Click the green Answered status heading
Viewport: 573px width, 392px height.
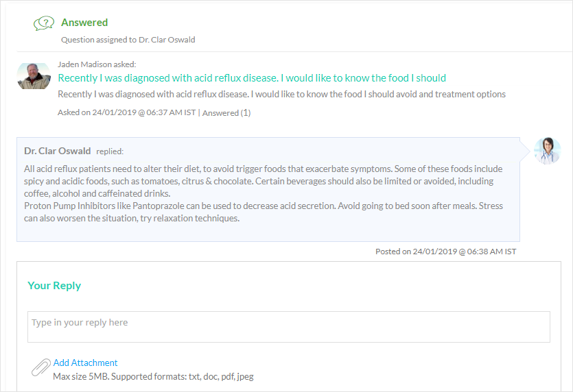(x=84, y=23)
